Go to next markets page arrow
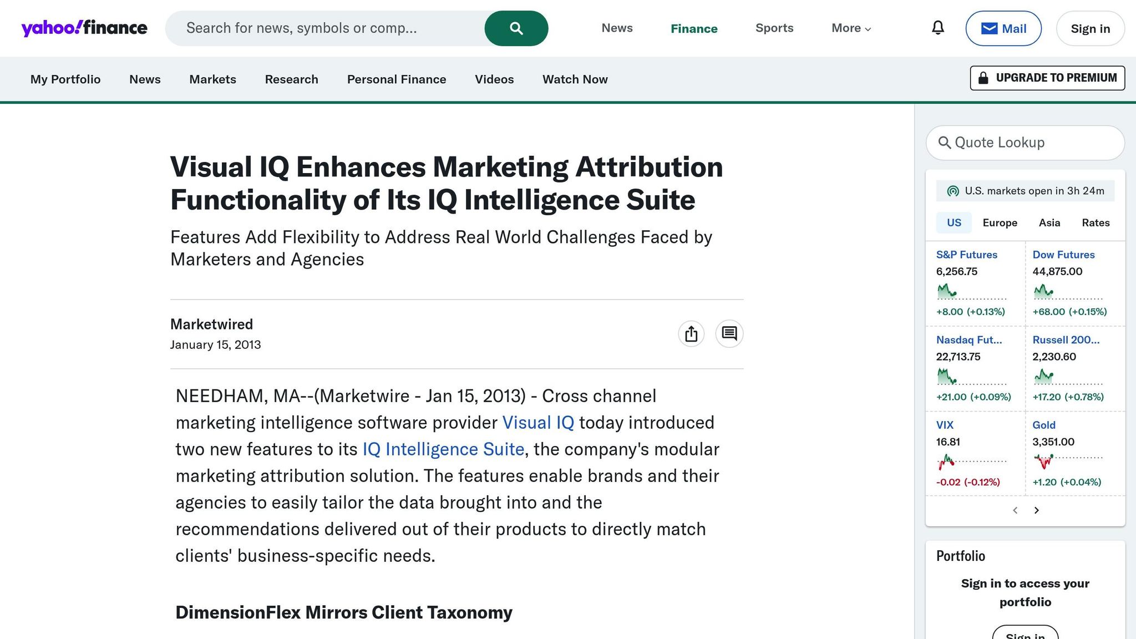Image resolution: width=1136 pixels, height=639 pixels. pyautogui.click(x=1036, y=510)
